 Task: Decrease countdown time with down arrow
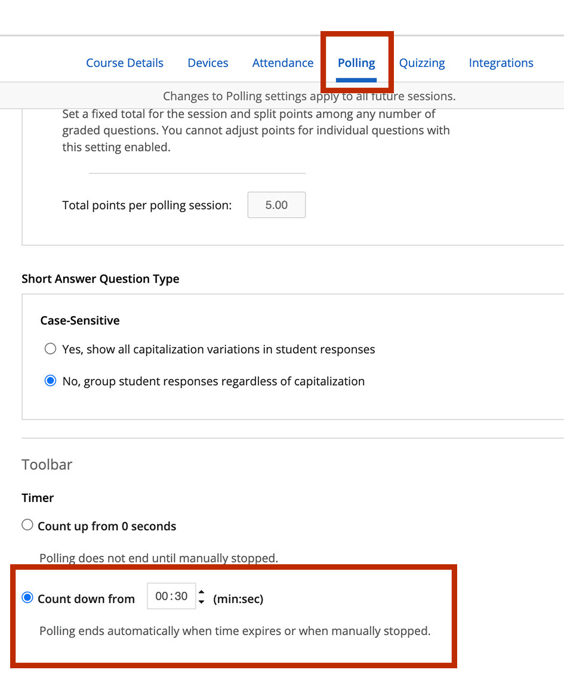tap(202, 602)
